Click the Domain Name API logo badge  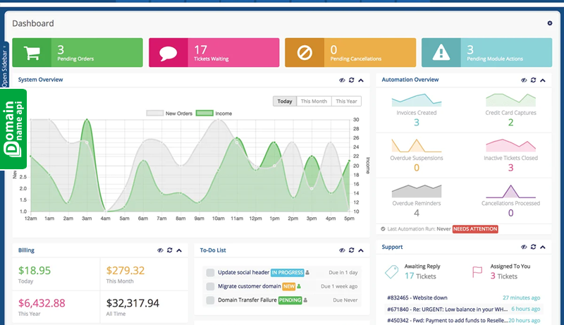(x=13, y=129)
